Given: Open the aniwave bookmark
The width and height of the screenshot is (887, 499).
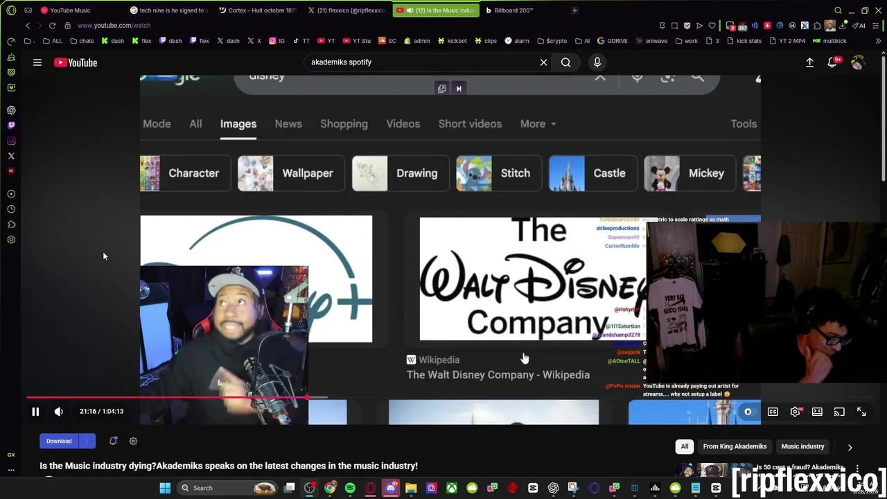Looking at the screenshot, I should pos(651,41).
